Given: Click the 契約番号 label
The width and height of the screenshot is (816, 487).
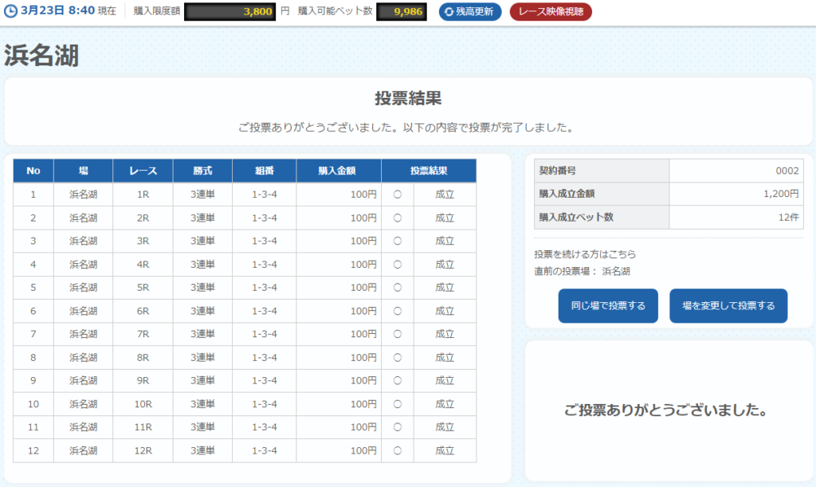Looking at the screenshot, I should coord(557,171).
